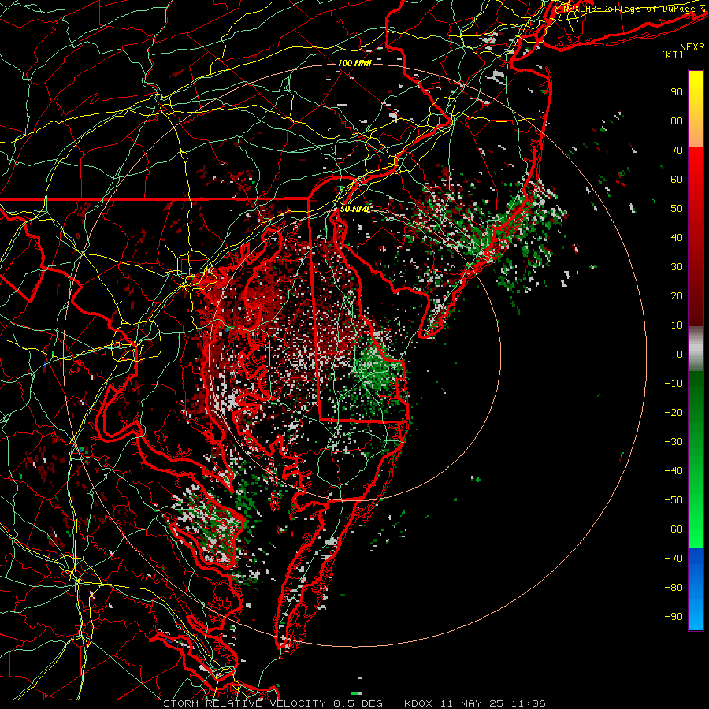Click the NEXLAB-College of DuPage watermark text

click(x=634, y=8)
